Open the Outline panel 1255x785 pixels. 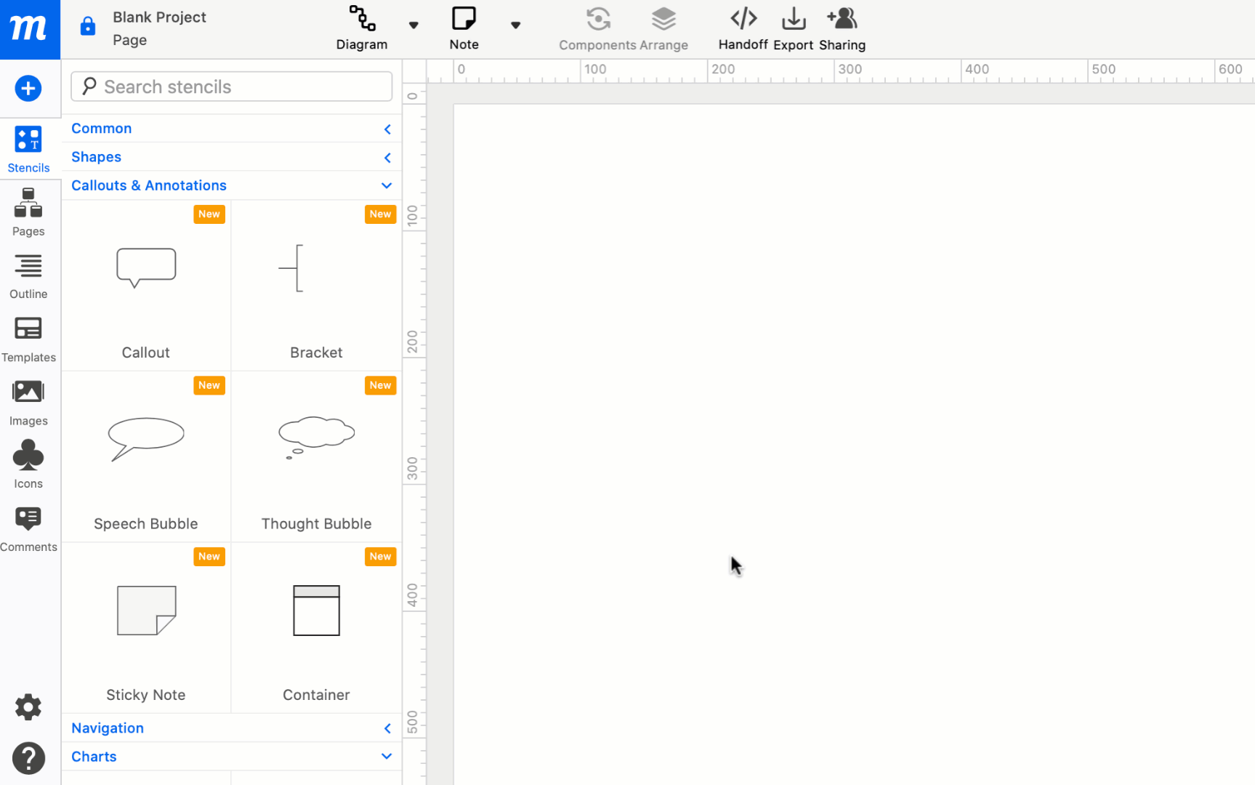click(x=28, y=275)
